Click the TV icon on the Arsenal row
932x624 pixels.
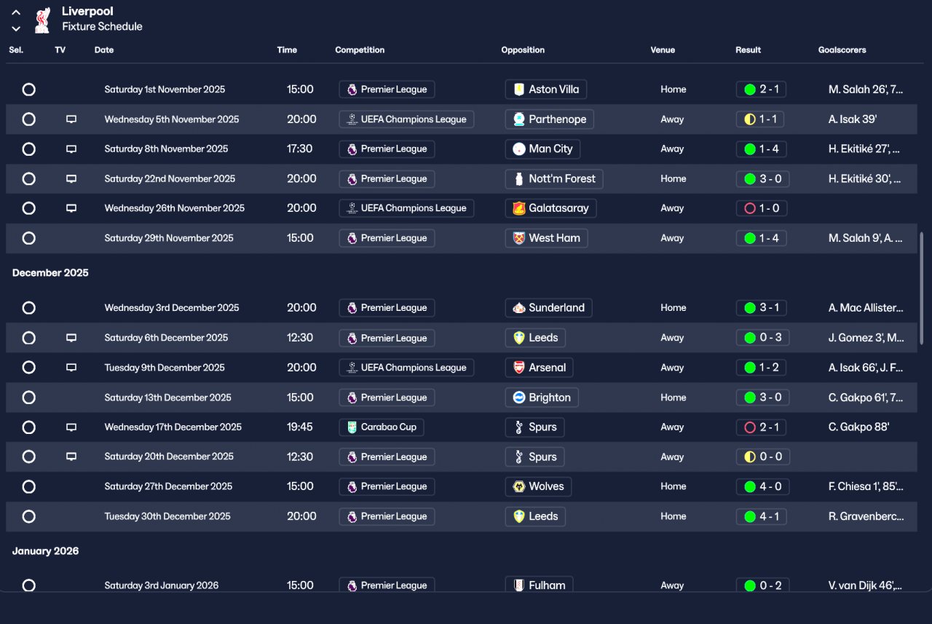pyautogui.click(x=71, y=368)
